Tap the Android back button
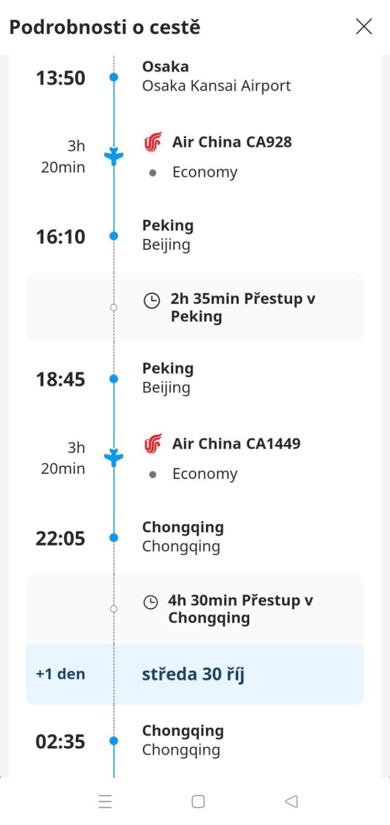 [291, 801]
